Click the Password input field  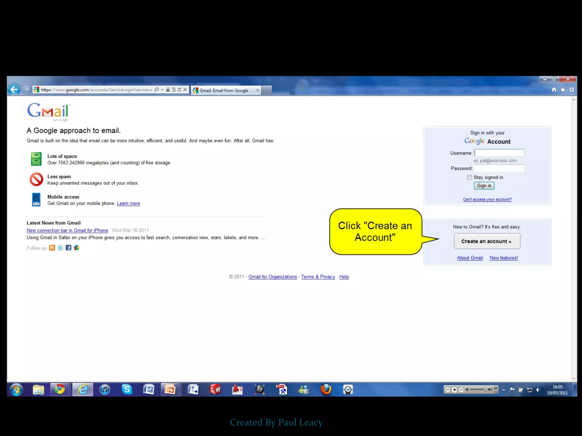click(x=499, y=168)
